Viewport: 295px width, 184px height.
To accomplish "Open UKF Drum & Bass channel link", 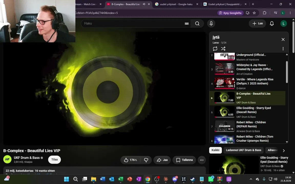I will [27, 158].
